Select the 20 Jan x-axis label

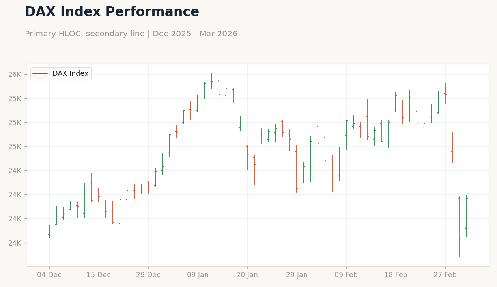click(247, 275)
